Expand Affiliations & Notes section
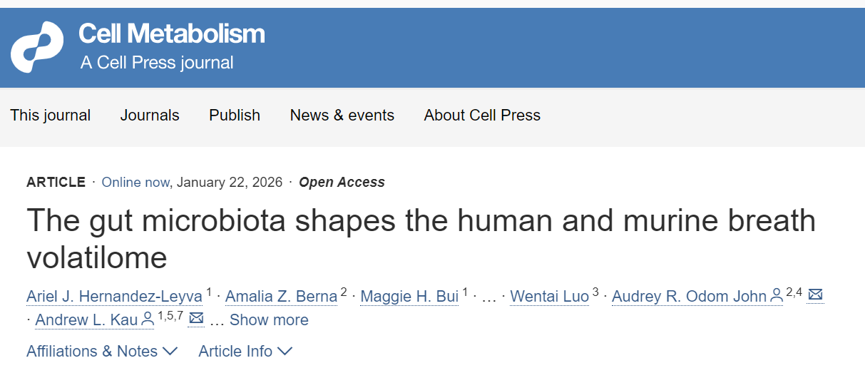 pos(101,352)
